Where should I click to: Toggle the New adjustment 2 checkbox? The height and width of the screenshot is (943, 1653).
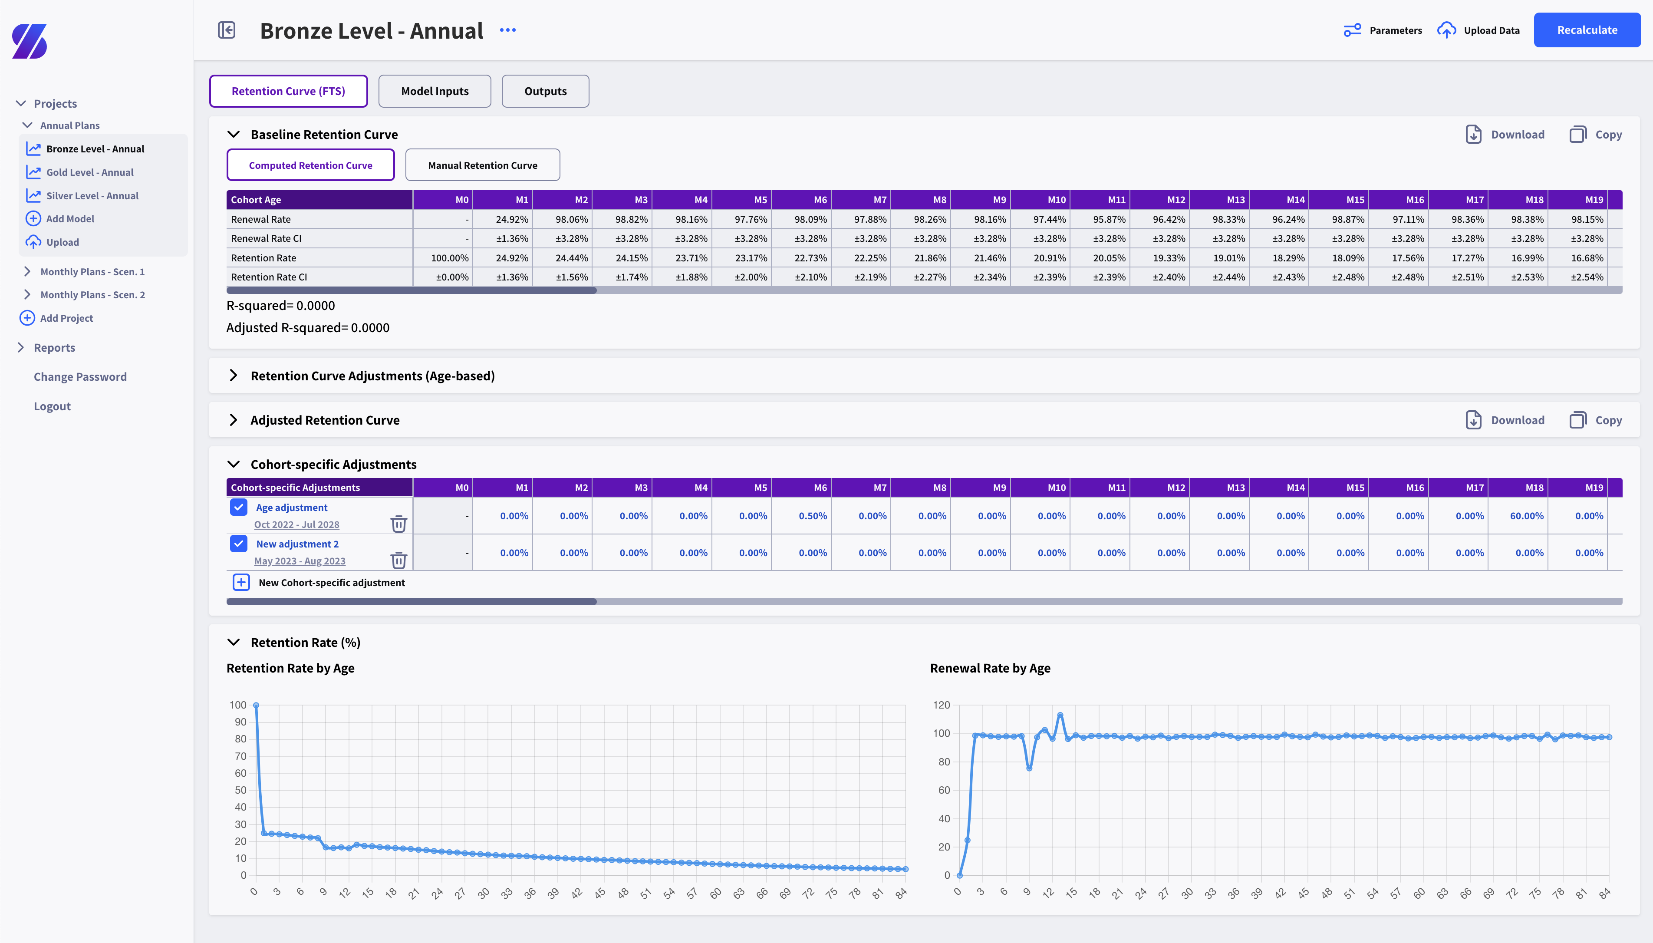(238, 544)
